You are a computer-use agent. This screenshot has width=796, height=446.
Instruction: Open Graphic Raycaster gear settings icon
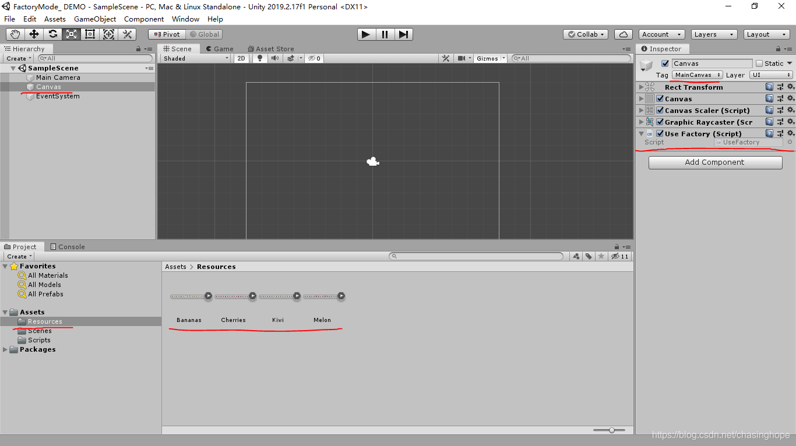(790, 122)
